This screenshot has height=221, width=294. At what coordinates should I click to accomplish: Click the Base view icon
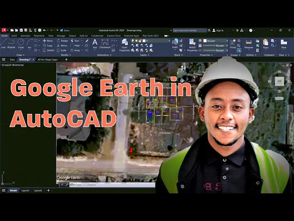point(284,44)
